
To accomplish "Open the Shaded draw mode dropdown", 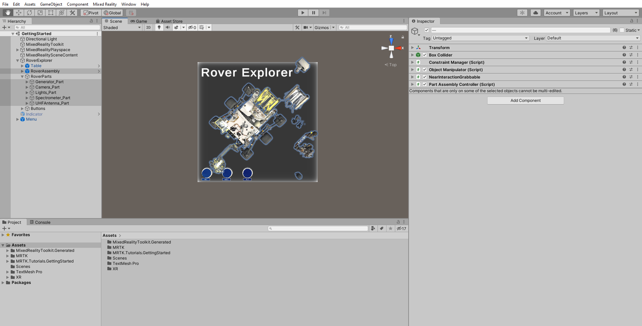I will point(122,27).
